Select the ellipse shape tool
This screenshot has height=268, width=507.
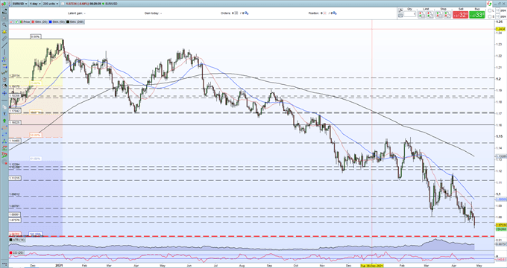[x=4, y=127]
